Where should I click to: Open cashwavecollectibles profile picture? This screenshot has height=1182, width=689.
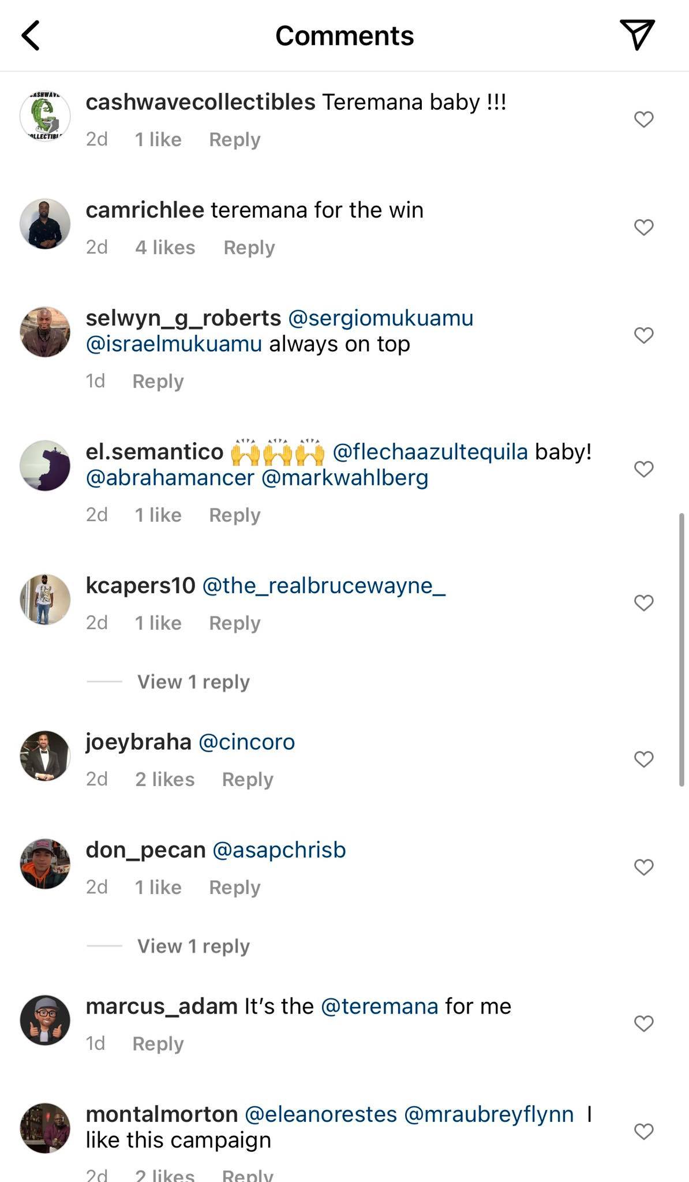pyautogui.click(x=45, y=116)
